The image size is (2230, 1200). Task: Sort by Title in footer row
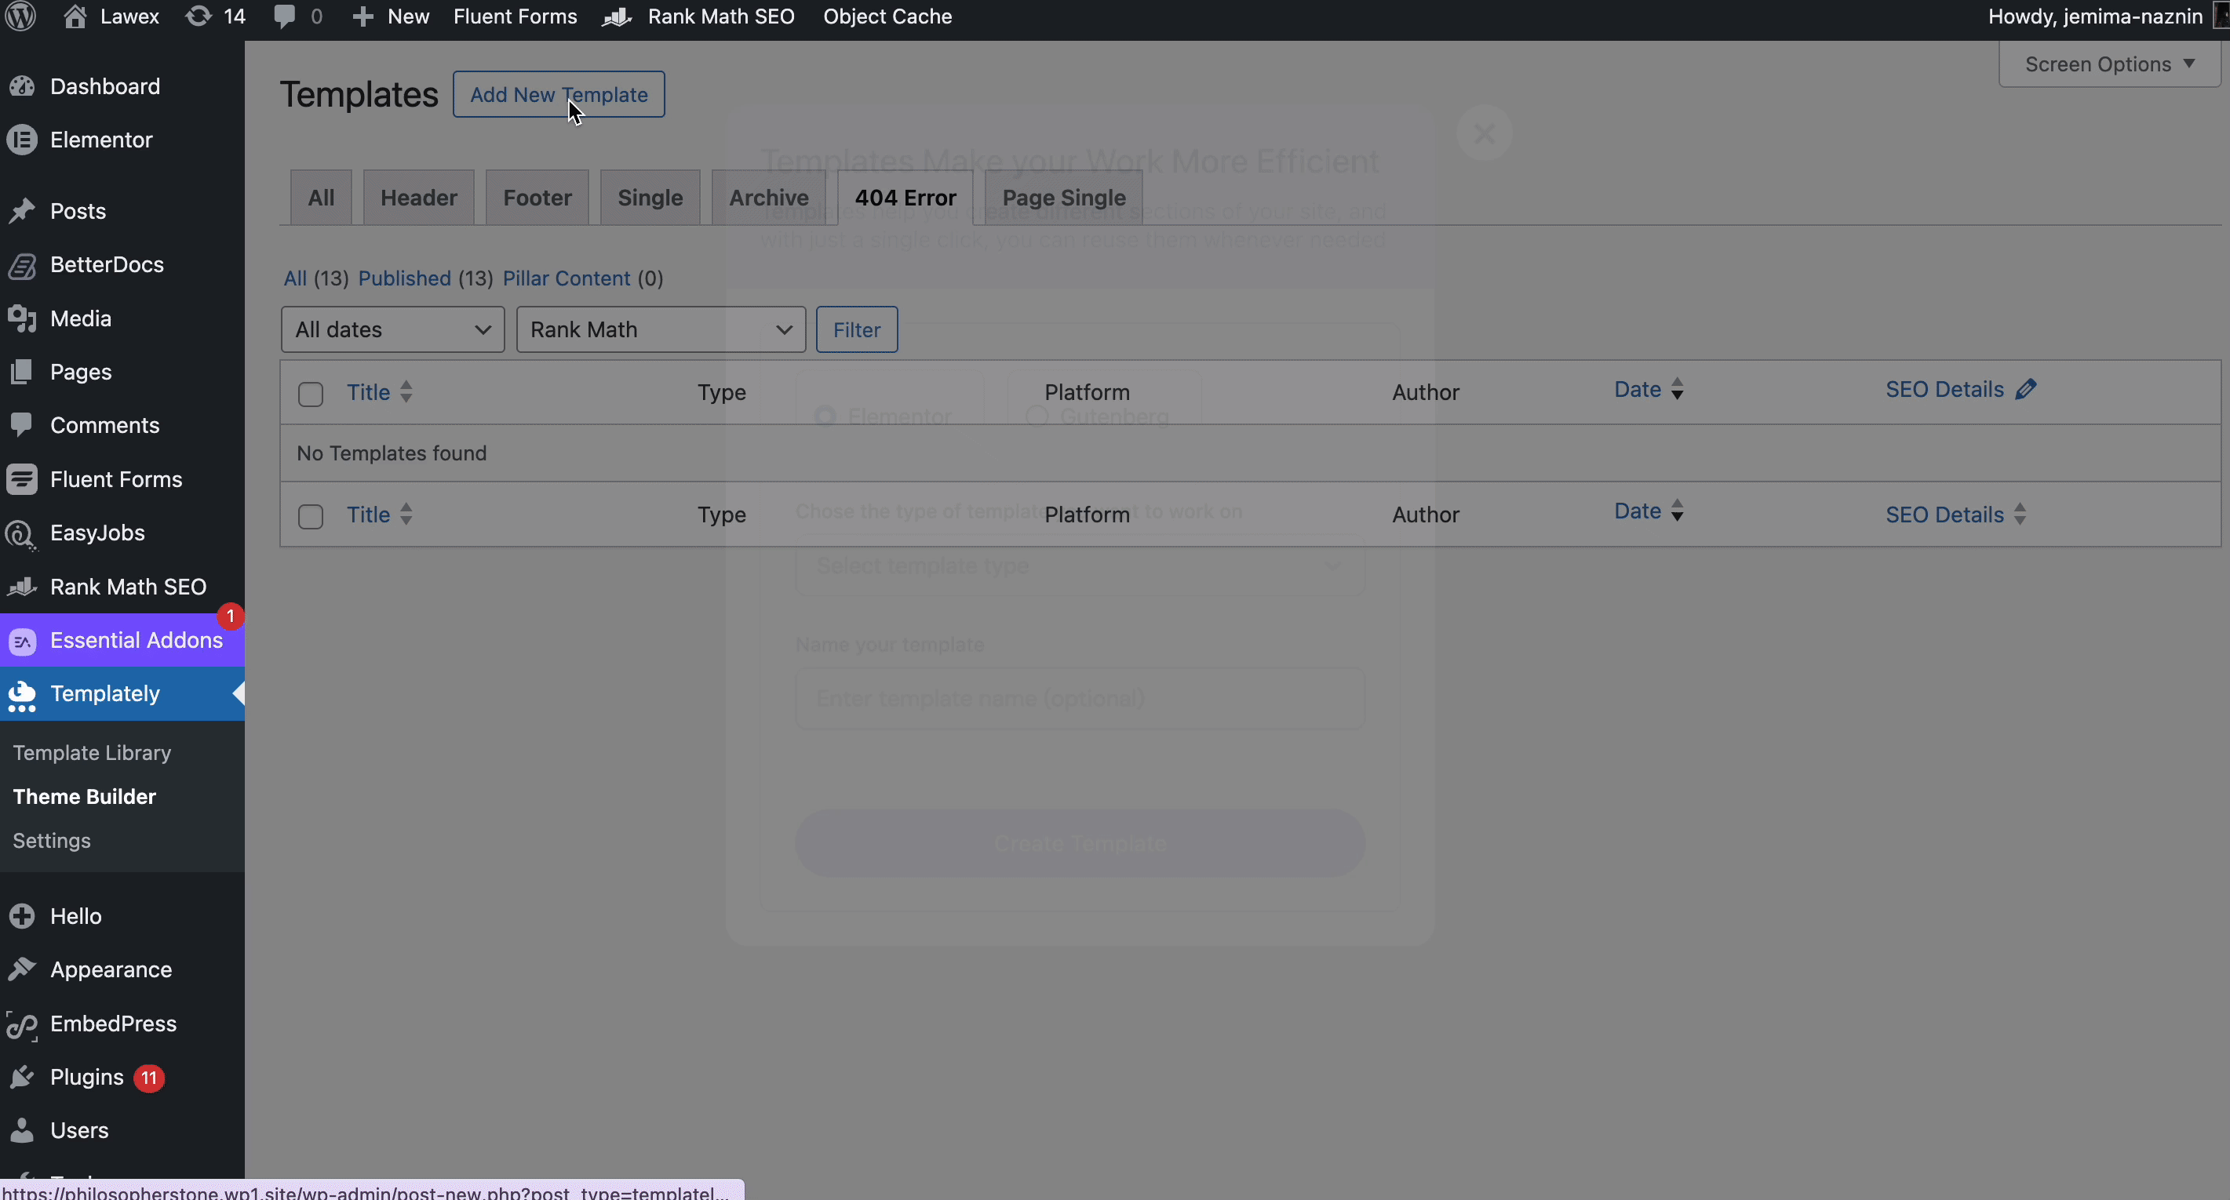click(379, 515)
